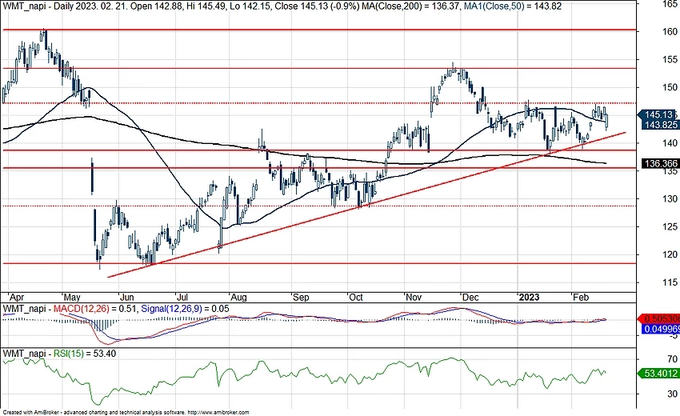
Task: Click the RSI(15) = 53.40 pane label
Action: pyautogui.click(x=85, y=354)
